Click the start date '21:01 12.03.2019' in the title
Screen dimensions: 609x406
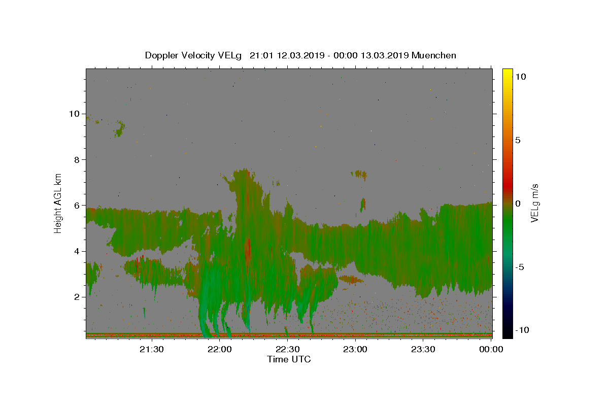point(287,55)
